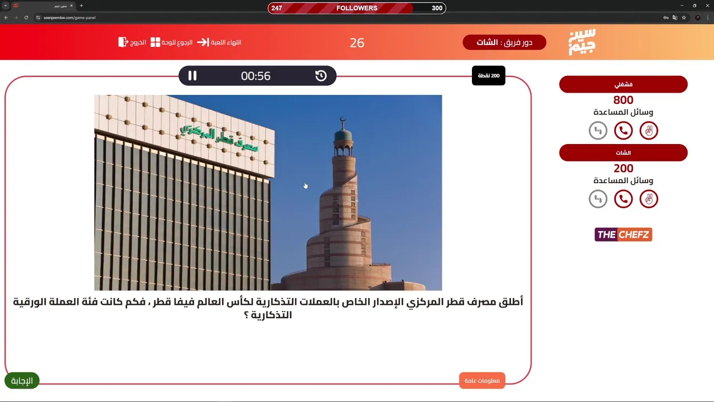Use the phone-call lifeline for team فشفلي
The image size is (714, 402).
(x=623, y=131)
